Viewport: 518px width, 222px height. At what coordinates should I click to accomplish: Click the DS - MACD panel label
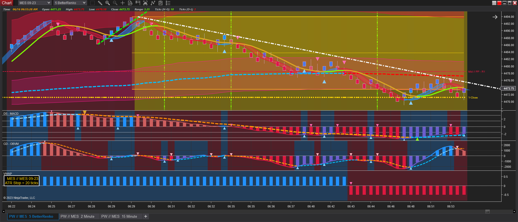[x=11, y=114]
